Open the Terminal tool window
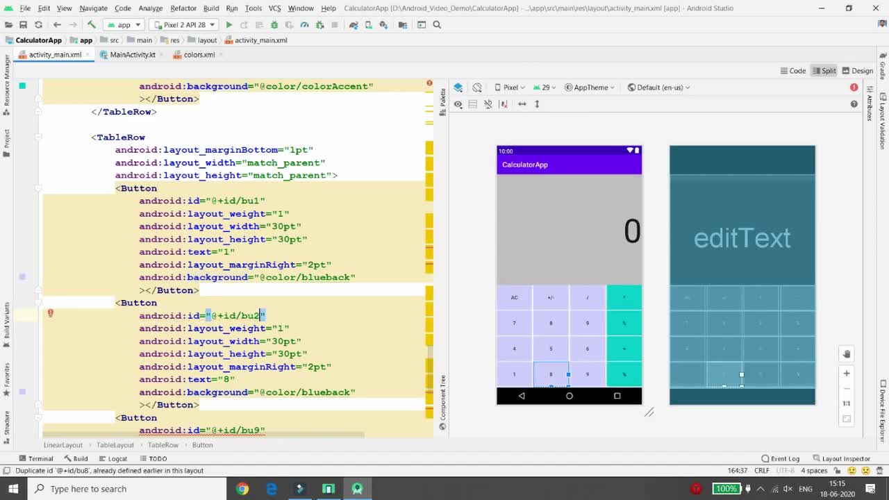The image size is (889, 500). [x=35, y=458]
